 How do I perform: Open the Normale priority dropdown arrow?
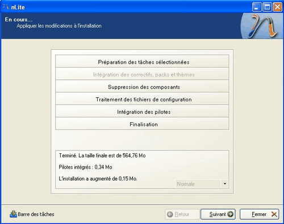(x=225, y=184)
